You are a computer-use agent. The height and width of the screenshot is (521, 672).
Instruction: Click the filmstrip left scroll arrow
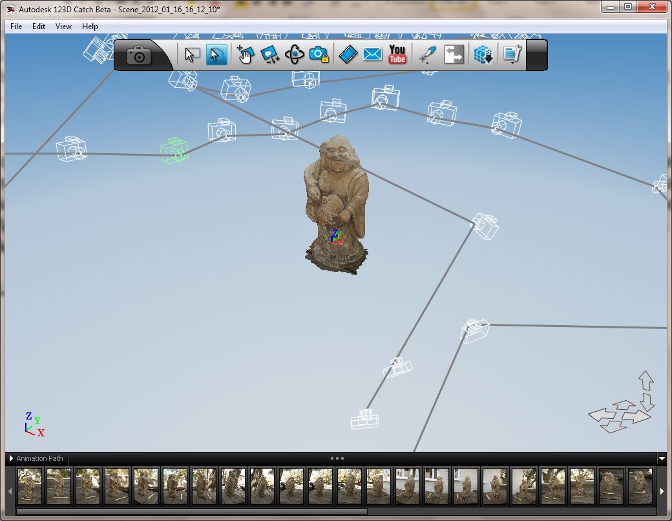click(x=10, y=491)
